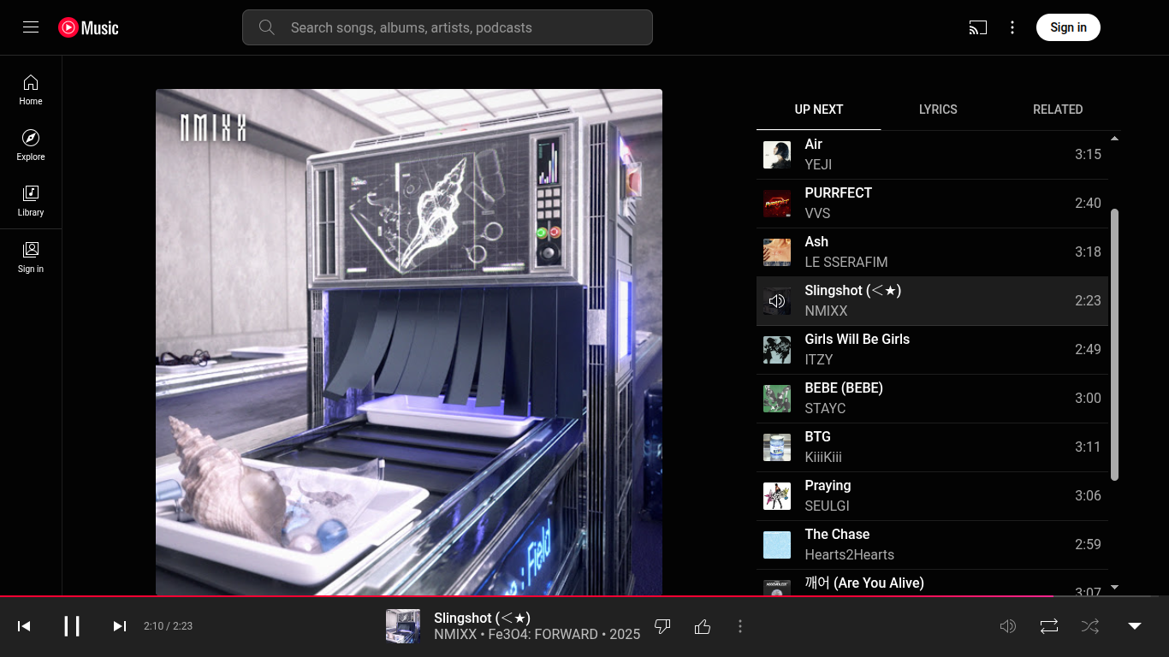
Task: Click the now-playing speaker icon on Slingshot
Action: point(777,301)
